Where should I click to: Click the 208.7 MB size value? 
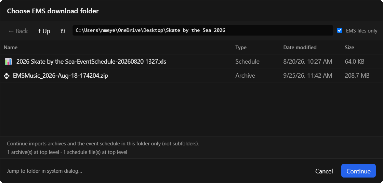(x=357, y=76)
